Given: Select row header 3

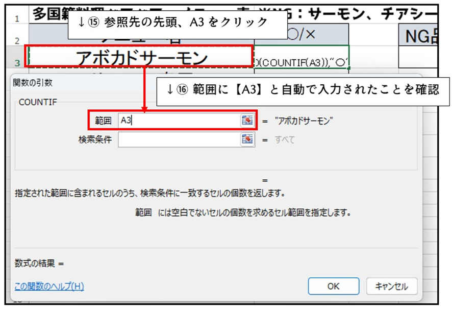Looking at the screenshot, I should pos(17,63).
